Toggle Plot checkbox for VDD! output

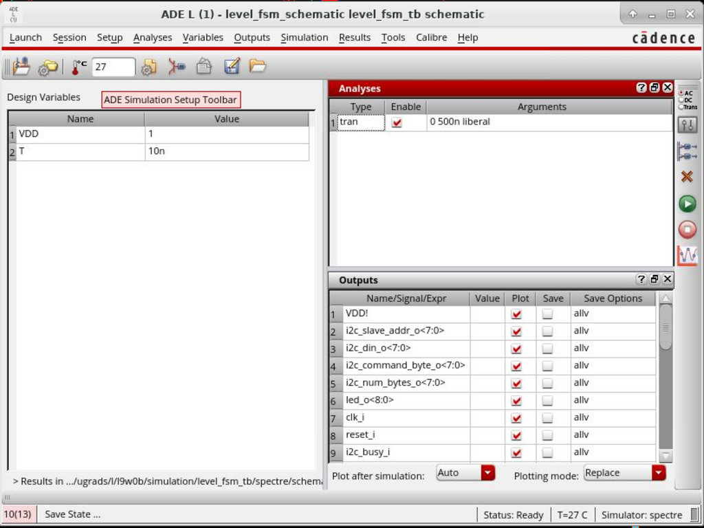click(x=516, y=313)
